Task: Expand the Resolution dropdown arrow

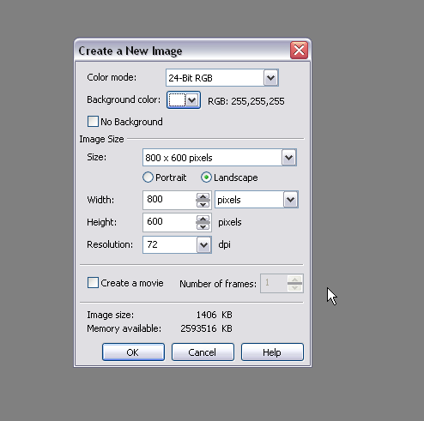Action: [x=203, y=244]
